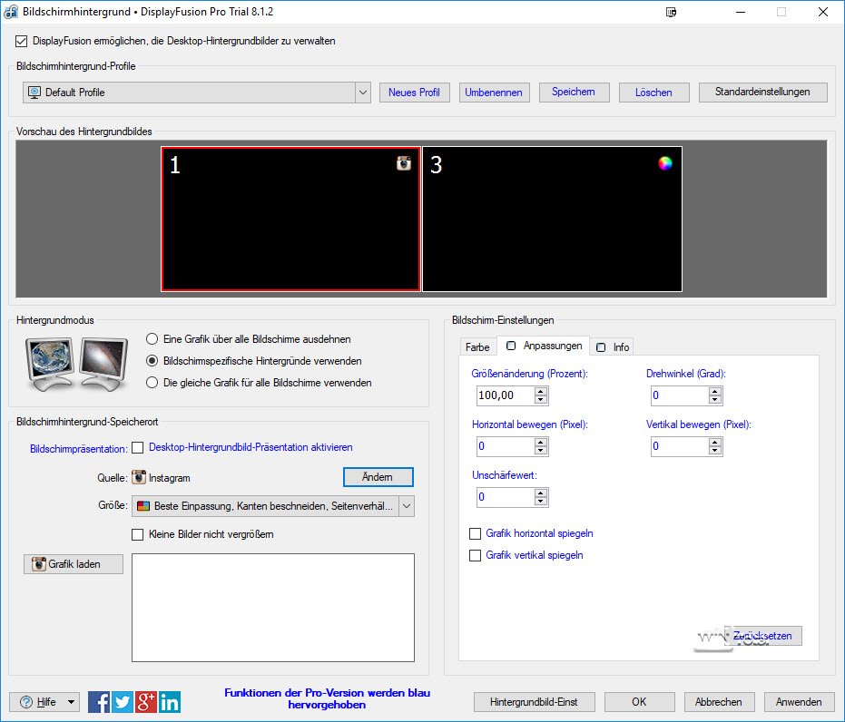The height and width of the screenshot is (722, 845).
Task: Select monitor 1 preview thumbnail
Action: pos(291,220)
